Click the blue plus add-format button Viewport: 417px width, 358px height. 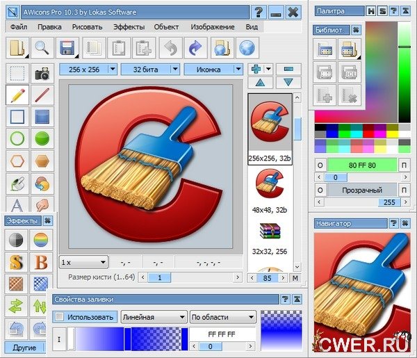(x=257, y=70)
